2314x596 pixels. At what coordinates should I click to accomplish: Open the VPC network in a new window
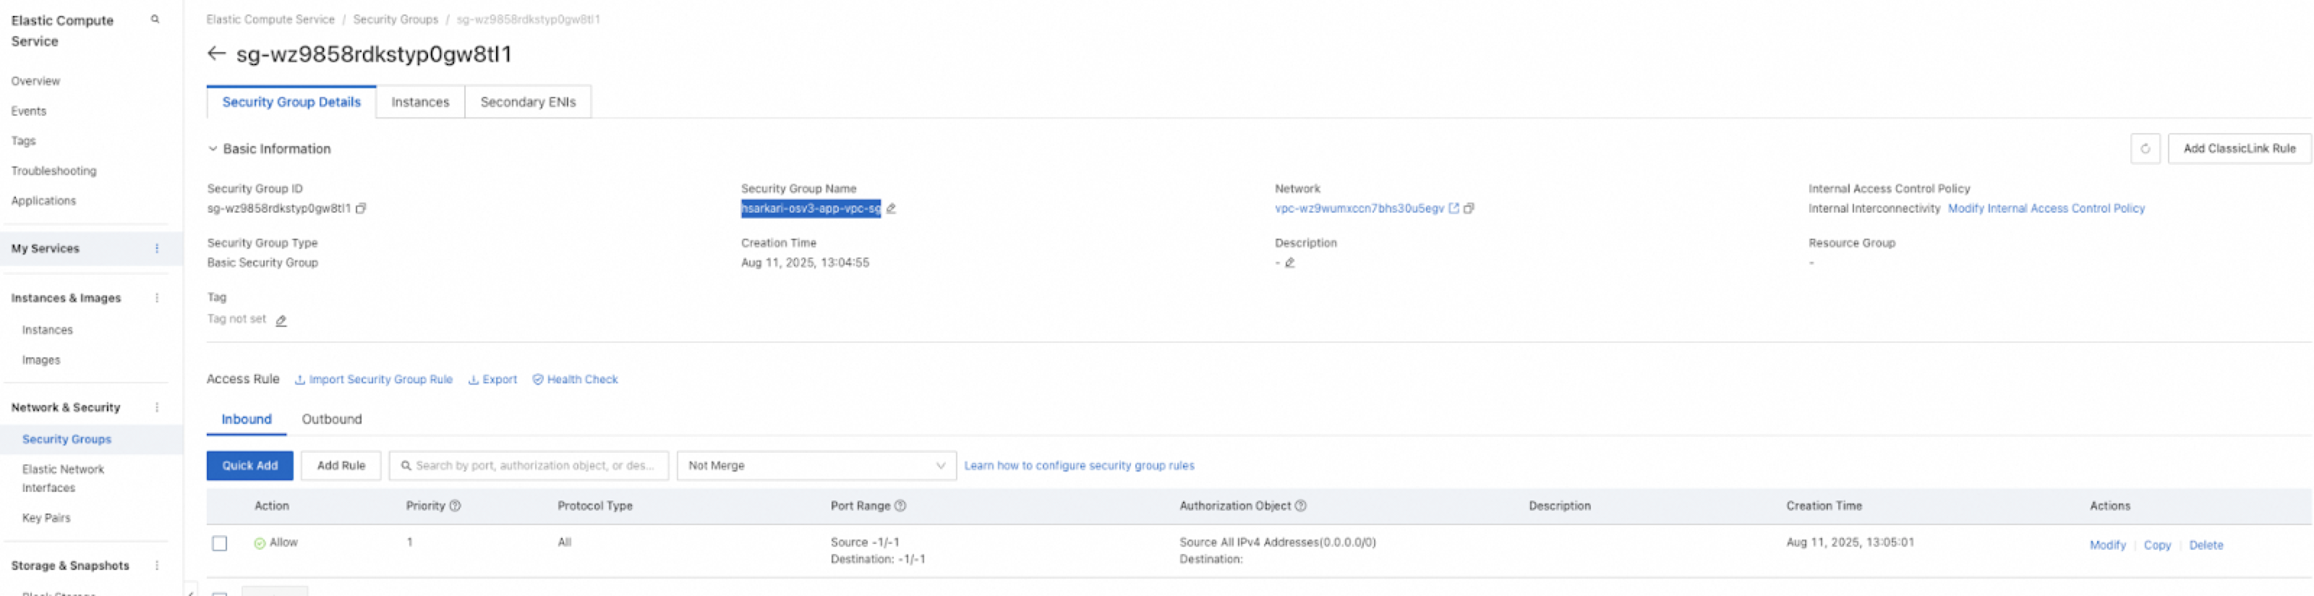(1453, 208)
